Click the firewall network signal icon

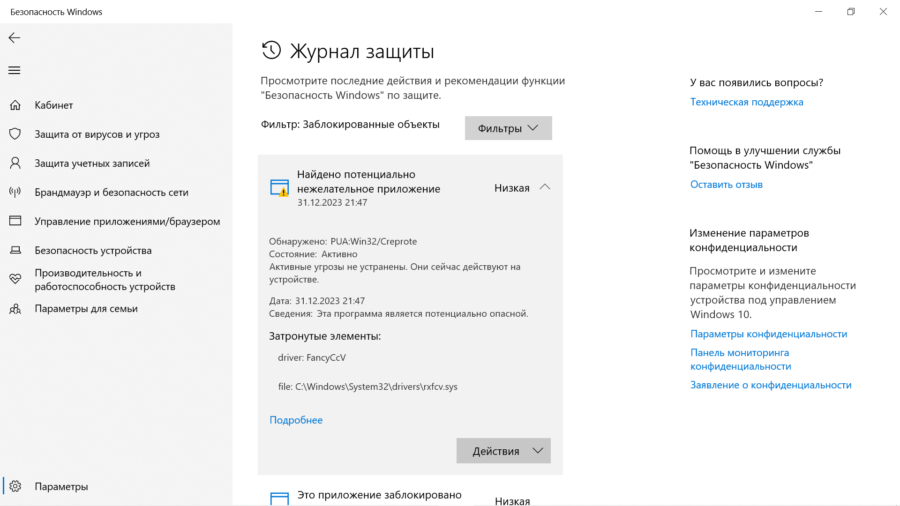coord(15,192)
